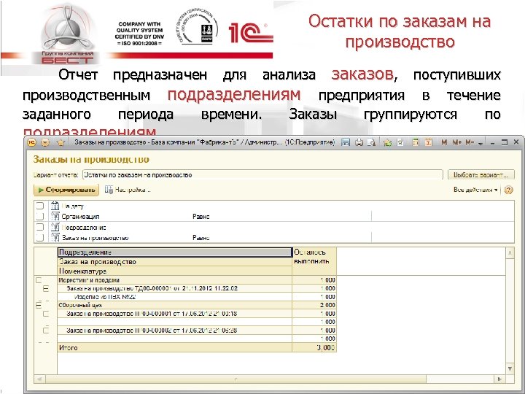525x394 pixels.
Task: Click the vertical scrollbar down arrow
Action: coord(510,369)
